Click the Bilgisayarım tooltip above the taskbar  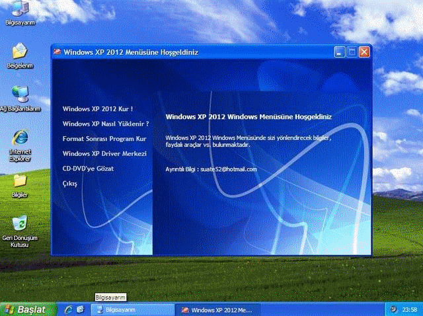click(x=110, y=297)
